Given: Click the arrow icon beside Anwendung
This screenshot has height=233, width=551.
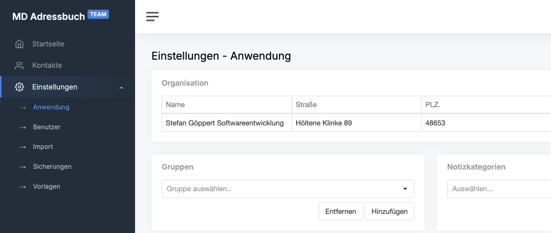Looking at the screenshot, I should 23,108.
